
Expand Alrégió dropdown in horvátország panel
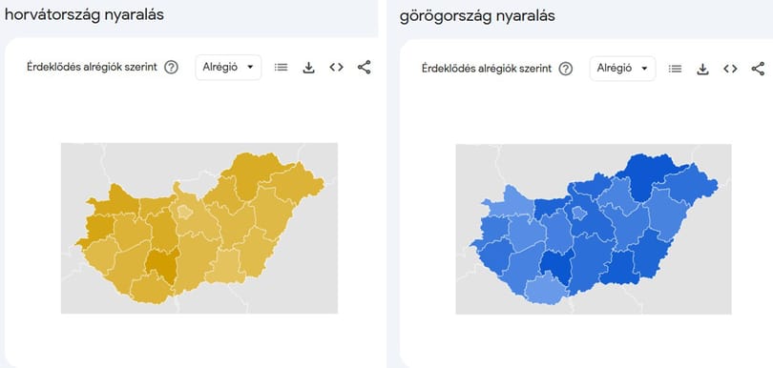228,67
